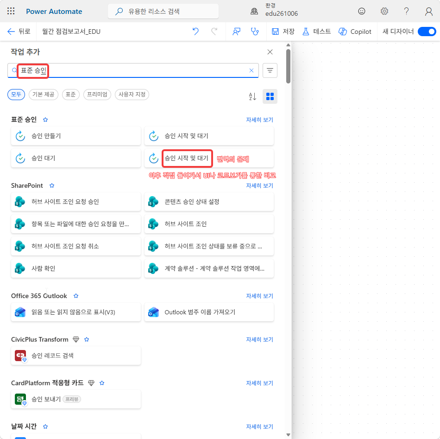440x439 pixels.
Task: Click the scrollbar up arrow
Action: 288,45
